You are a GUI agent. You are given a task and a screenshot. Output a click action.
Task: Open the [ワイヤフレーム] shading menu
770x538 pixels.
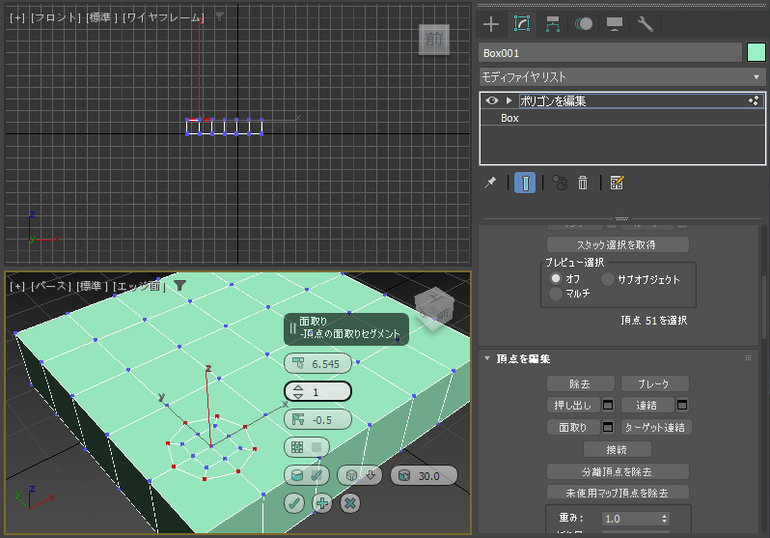click(x=162, y=17)
